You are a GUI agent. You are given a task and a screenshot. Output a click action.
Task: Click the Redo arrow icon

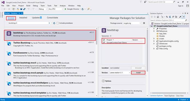[33, 9]
